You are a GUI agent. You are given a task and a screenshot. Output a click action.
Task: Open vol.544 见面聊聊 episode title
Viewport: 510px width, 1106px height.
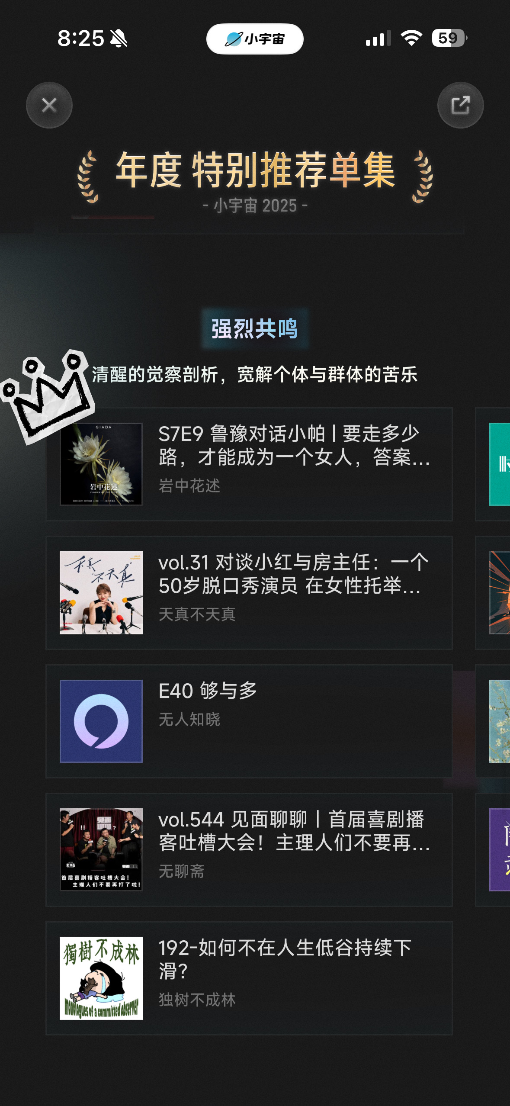[294, 831]
